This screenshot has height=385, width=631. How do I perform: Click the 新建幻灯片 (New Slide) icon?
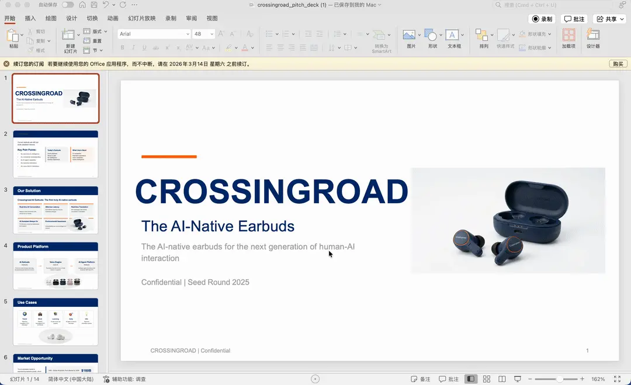[x=68, y=35]
